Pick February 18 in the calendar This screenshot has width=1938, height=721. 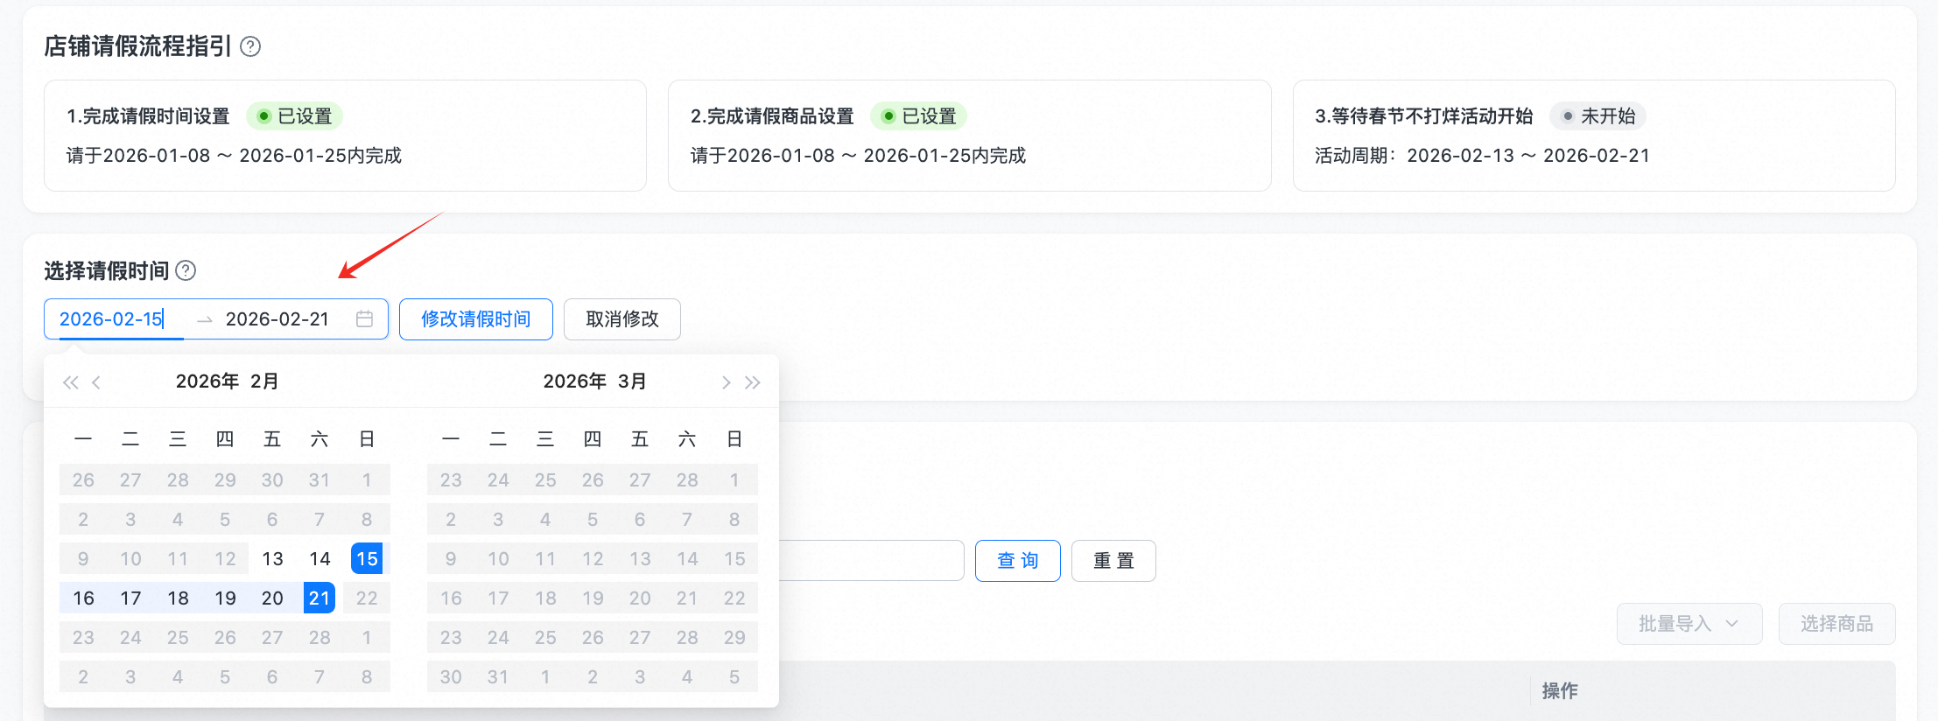point(178,598)
